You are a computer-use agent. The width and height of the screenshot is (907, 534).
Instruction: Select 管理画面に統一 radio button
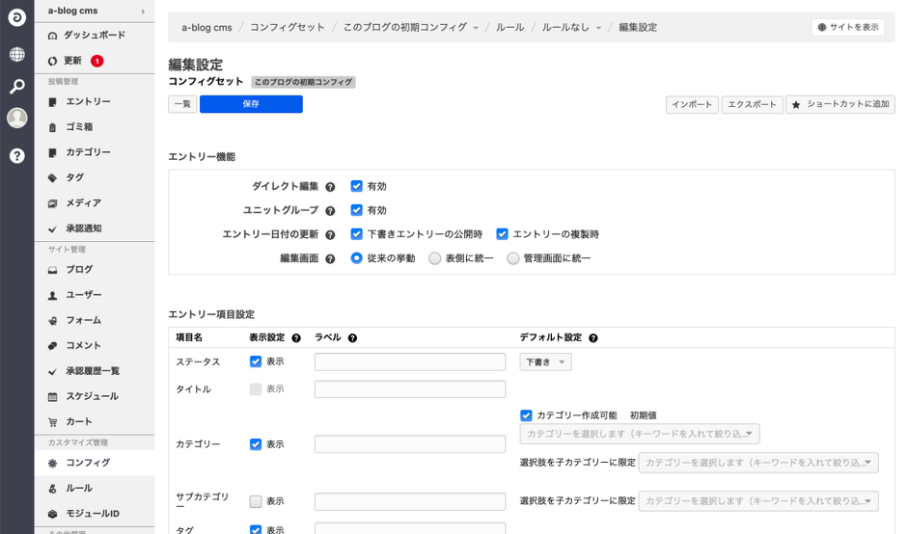(512, 258)
